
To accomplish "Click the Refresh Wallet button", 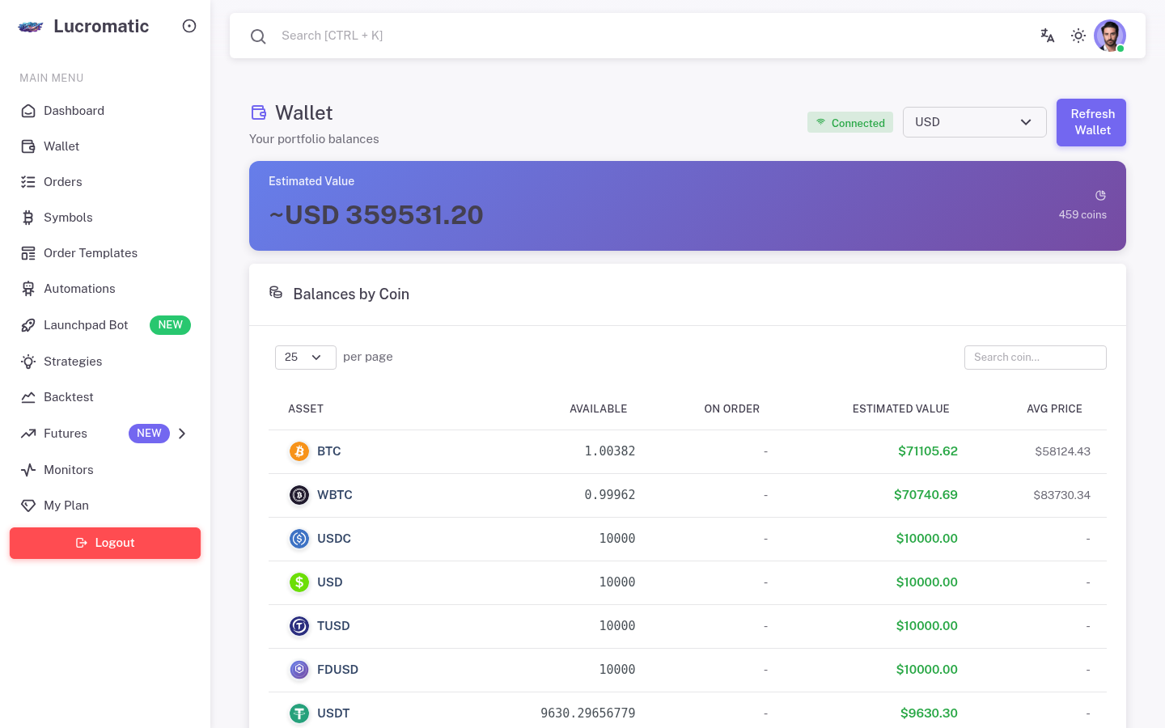I will (x=1091, y=122).
